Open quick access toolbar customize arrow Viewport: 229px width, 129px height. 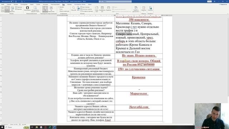pos(25,1)
